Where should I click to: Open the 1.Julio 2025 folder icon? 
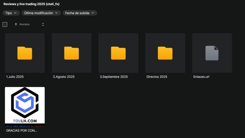point(25,53)
